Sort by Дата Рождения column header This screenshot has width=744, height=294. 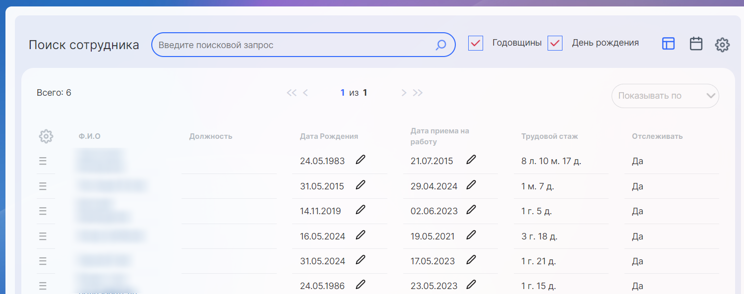[329, 136]
